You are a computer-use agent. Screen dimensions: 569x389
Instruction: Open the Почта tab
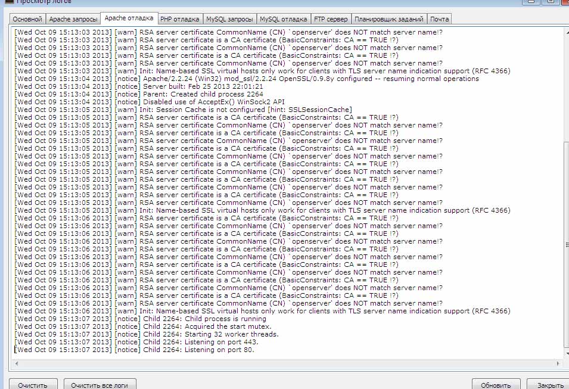coord(440,20)
